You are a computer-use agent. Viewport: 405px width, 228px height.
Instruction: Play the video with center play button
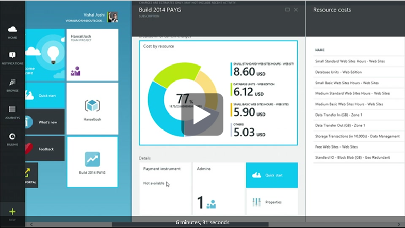point(202,115)
